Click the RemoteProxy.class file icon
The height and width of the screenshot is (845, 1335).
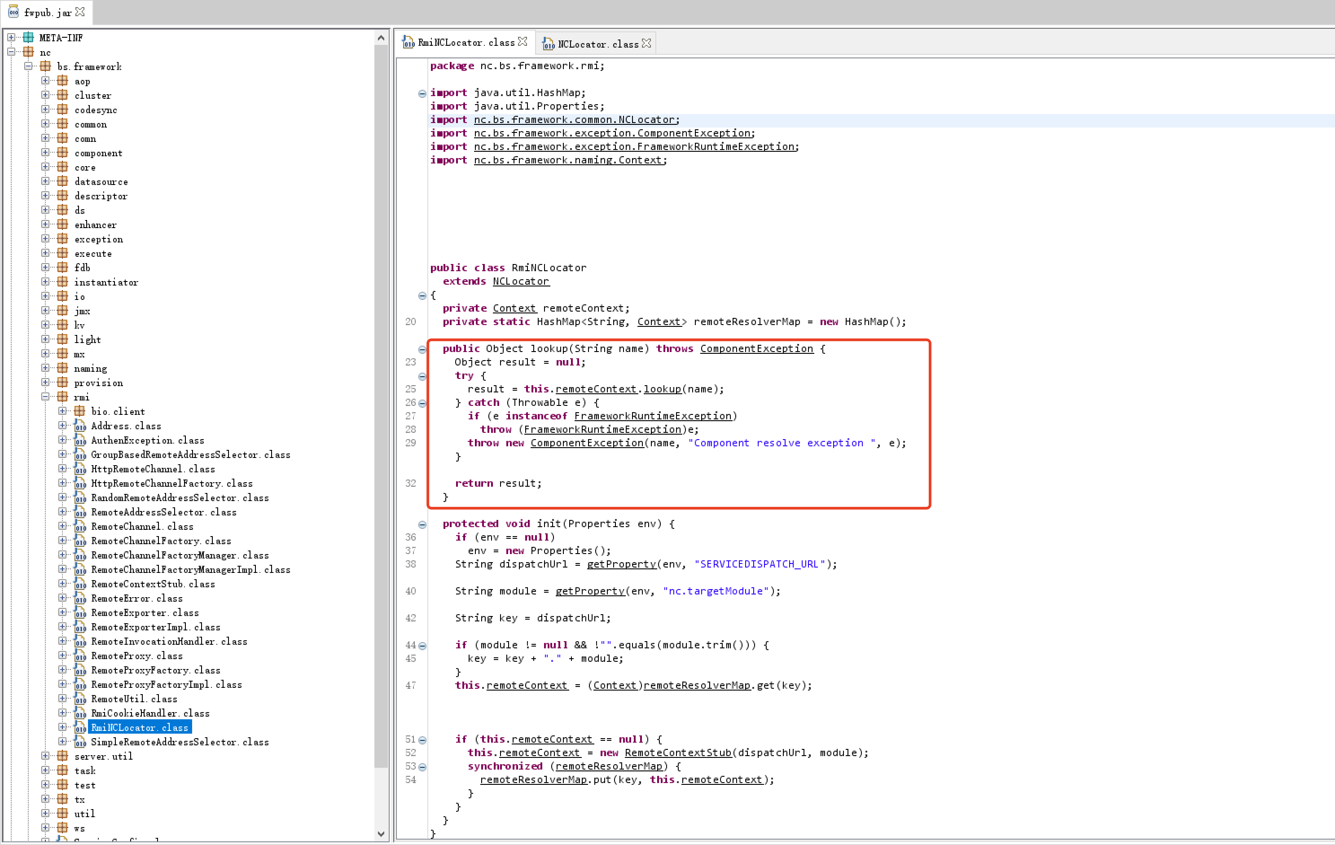tap(80, 656)
